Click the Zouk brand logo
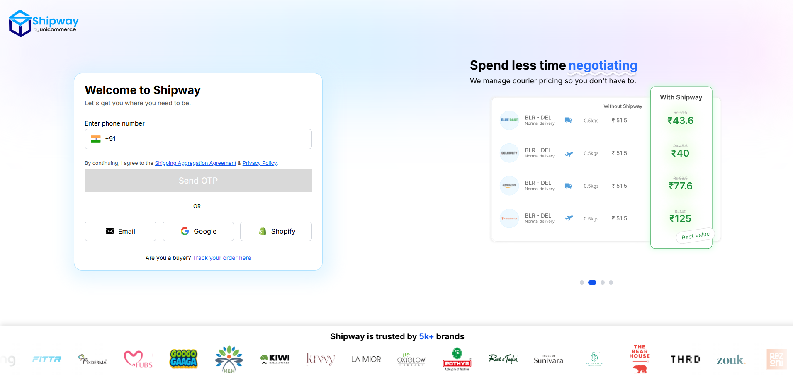This screenshot has height=377, width=793. tap(731, 360)
